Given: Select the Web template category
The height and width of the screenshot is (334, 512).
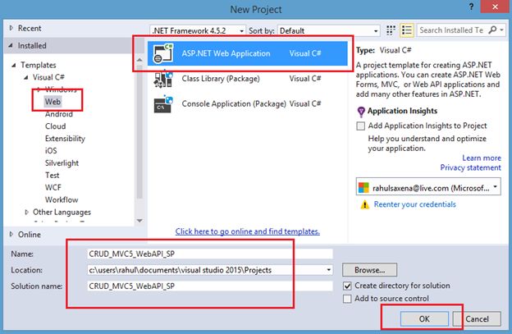Looking at the screenshot, I should (x=53, y=102).
